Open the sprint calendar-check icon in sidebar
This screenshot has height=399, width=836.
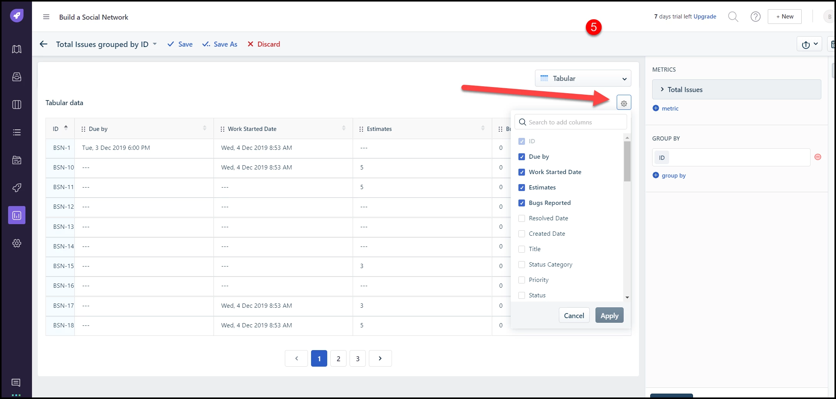(x=17, y=160)
